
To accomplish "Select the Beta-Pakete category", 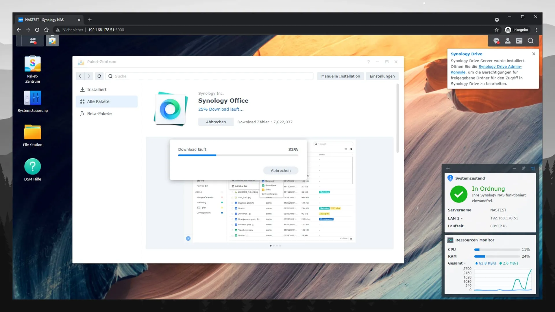I will [x=107, y=114].
